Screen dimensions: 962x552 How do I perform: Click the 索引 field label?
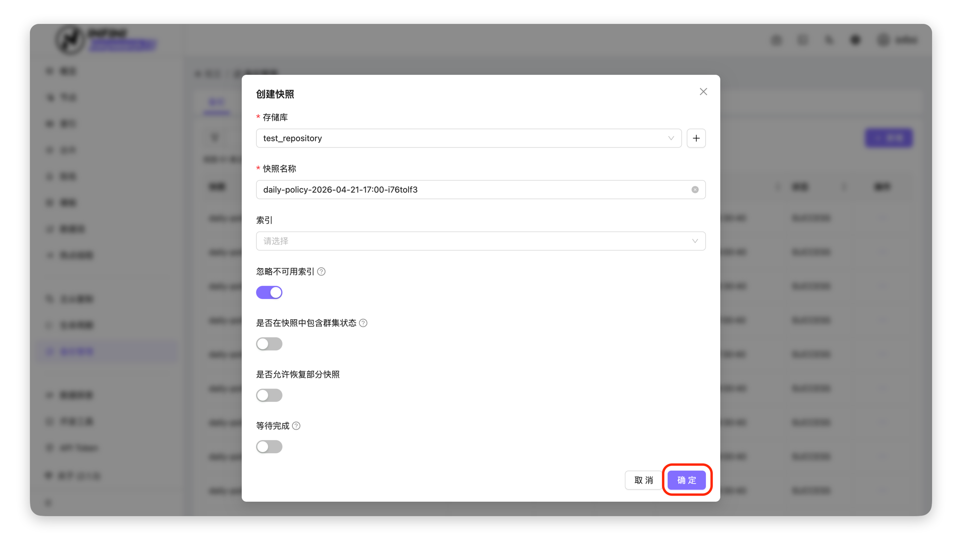(x=264, y=220)
